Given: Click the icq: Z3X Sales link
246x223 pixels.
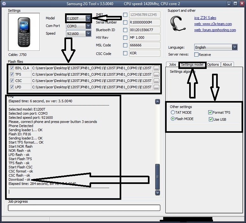Looking at the screenshot, I should pyautogui.click(x=205, y=18).
